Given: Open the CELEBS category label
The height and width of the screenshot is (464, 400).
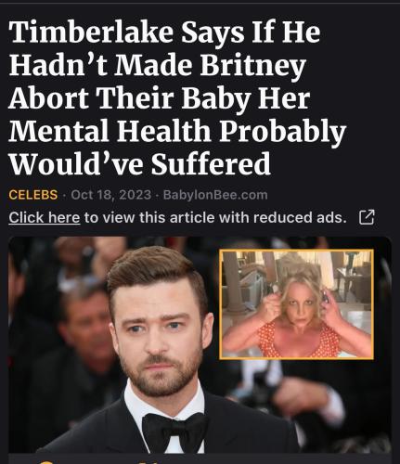Looking at the screenshot, I should coord(33,195).
